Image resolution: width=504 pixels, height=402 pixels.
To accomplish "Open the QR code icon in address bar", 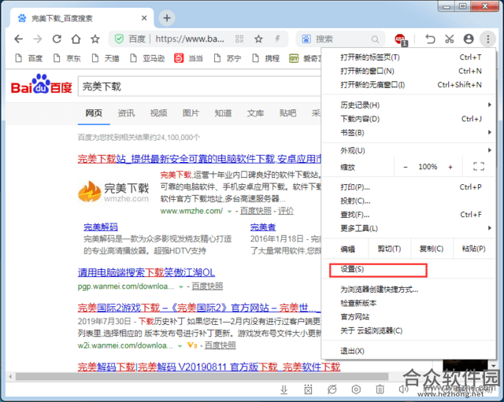I will tap(239, 39).
